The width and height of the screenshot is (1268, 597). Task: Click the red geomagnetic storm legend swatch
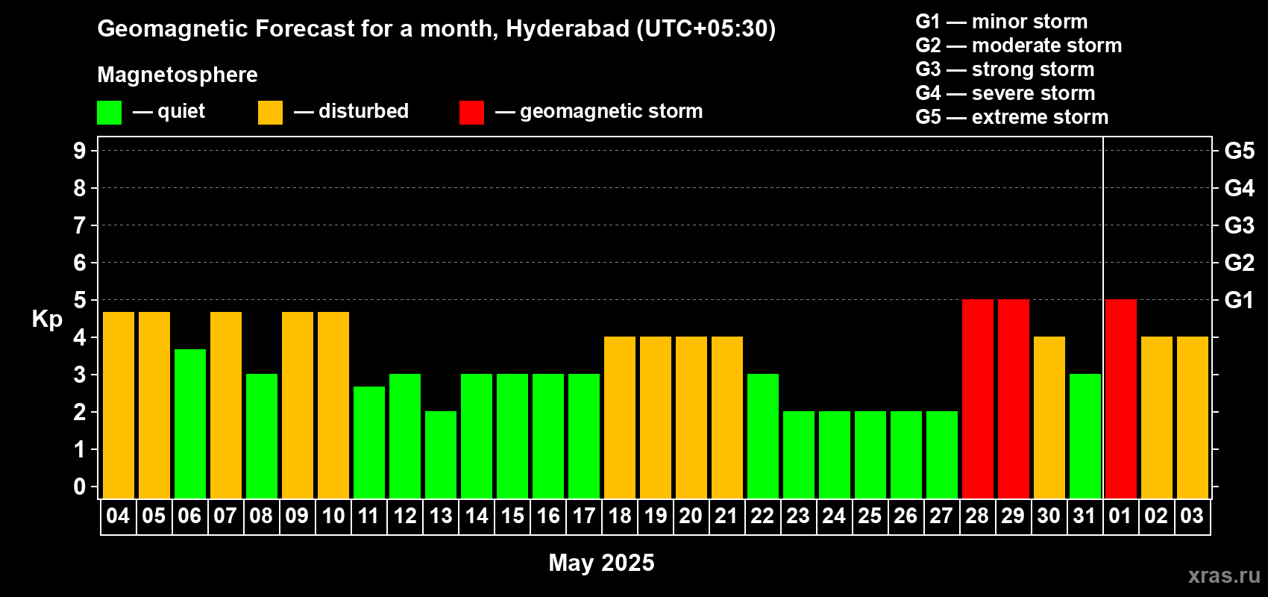click(472, 113)
